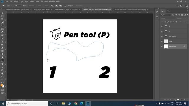Select the Freeform Pen tool in toolbar
The image size is (189, 106).
(x=2, y=61)
